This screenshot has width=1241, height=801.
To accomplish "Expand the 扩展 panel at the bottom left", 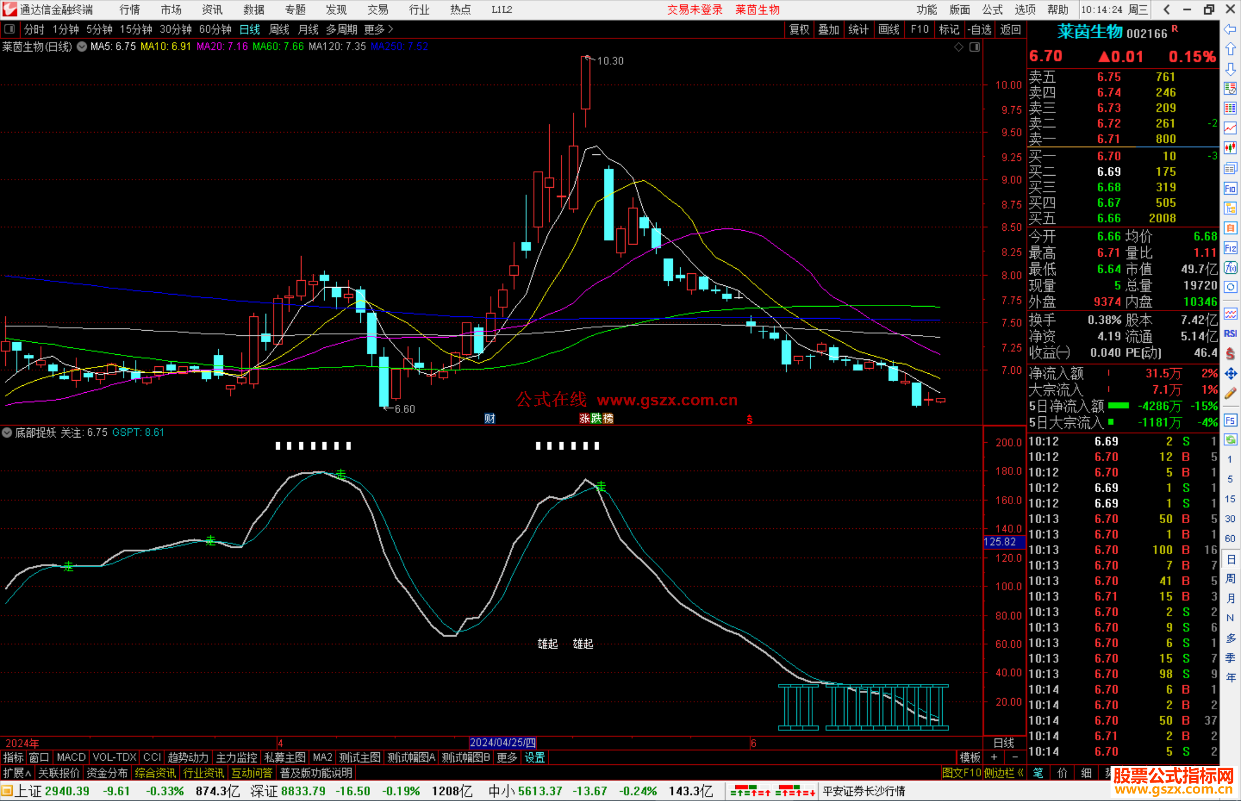I will click(x=17, y=773).
